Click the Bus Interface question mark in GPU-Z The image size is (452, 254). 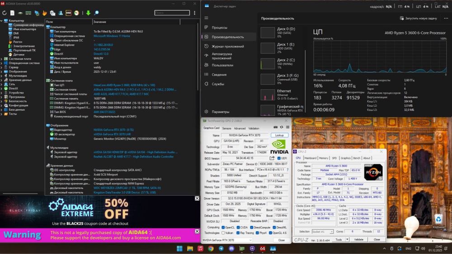(x=287, y=169)
